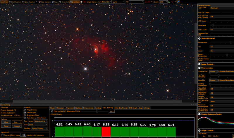Click Start Capture in the toolbar
This screenshot has height=138, width=234.
pyautogui.click(x=15, y=2)
